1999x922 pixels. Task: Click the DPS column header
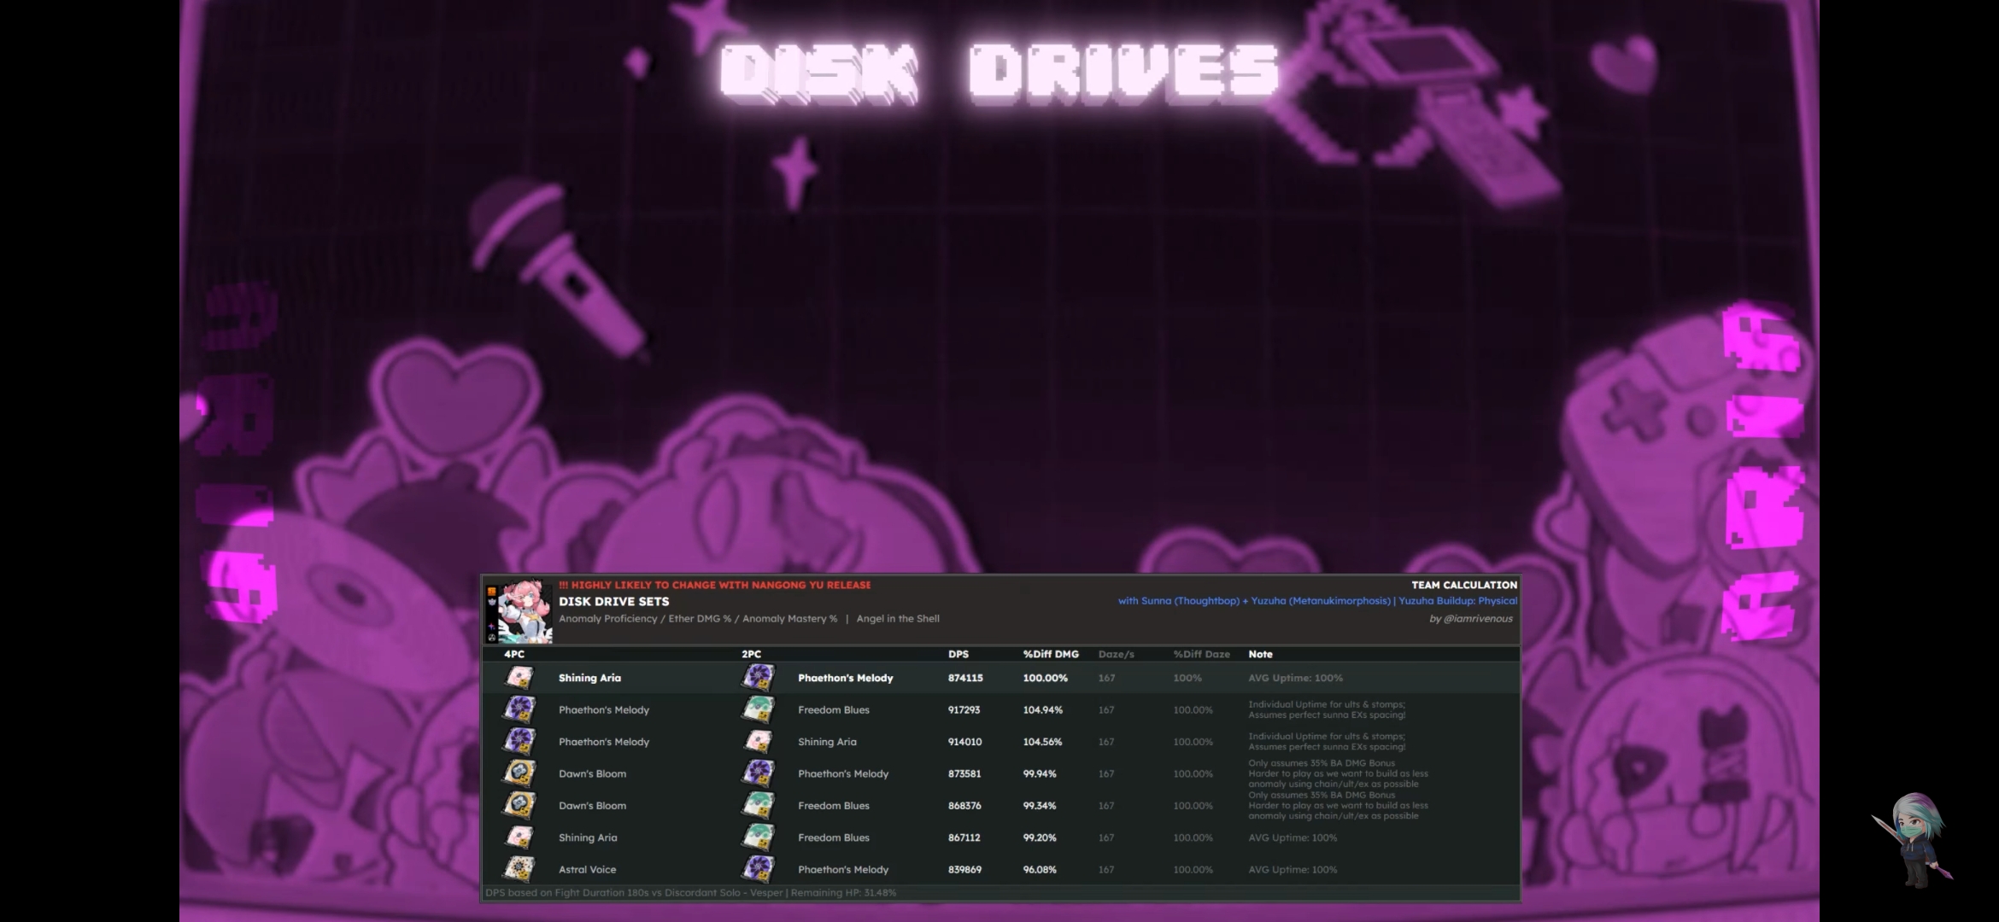[958, 654]
